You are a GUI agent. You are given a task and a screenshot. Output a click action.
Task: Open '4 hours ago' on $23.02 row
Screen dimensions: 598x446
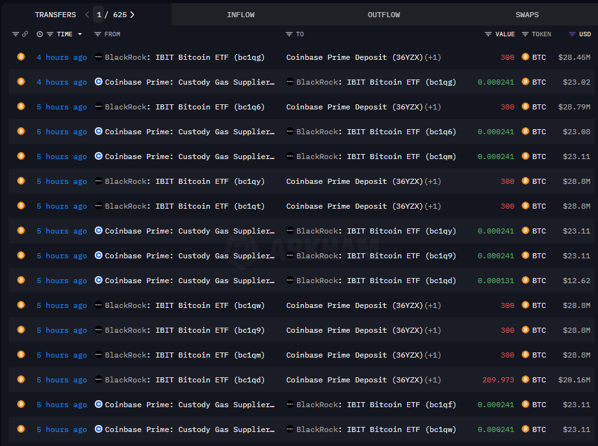(62, 82)
